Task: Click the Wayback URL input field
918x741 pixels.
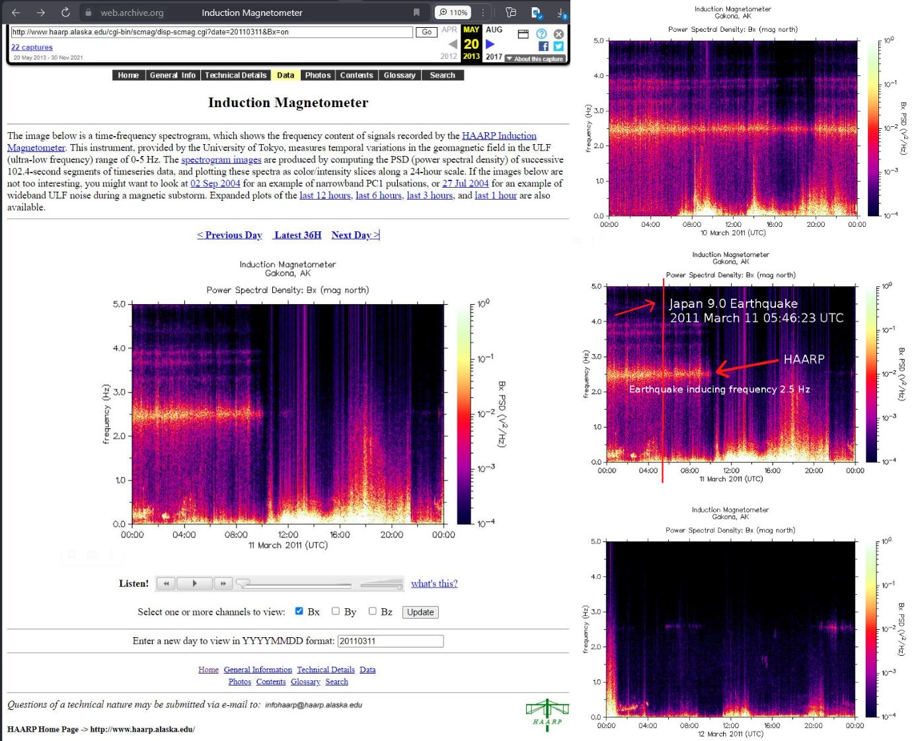Action: coord(211,32)
